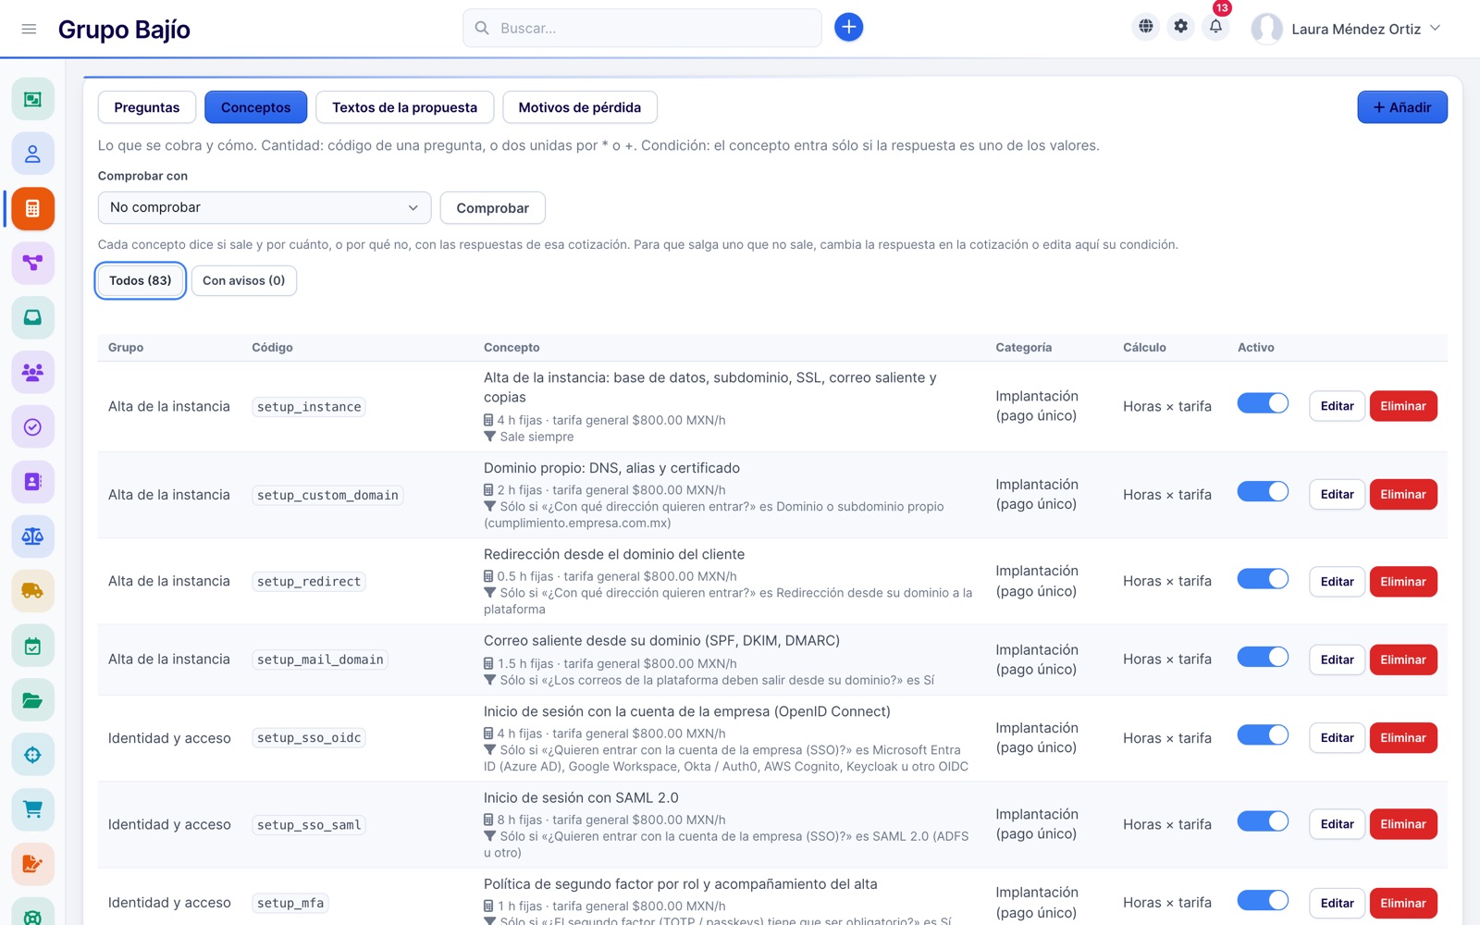Open the address book sidebar icon

32,481
